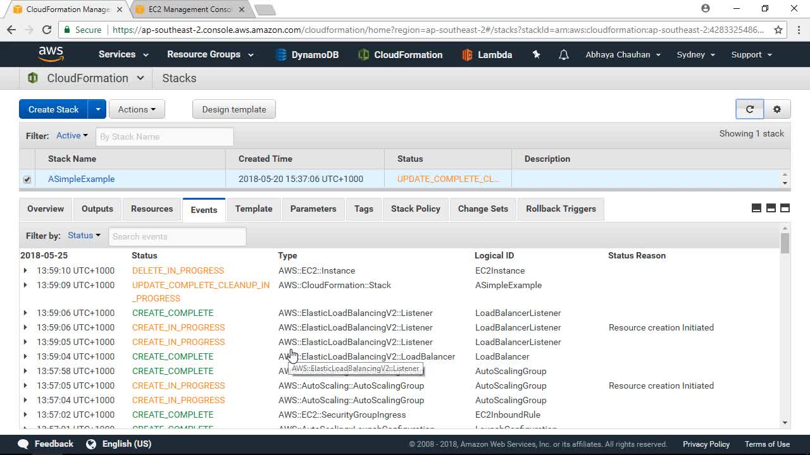Screen dimensions: 810x455
Task: View the Parameters tab
Action: click(x=313, y=209)
